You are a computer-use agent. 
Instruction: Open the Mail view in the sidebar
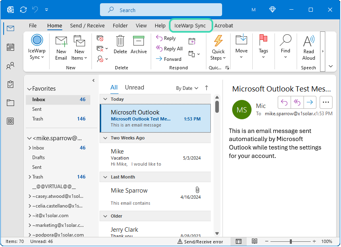(x=10, y=29)
